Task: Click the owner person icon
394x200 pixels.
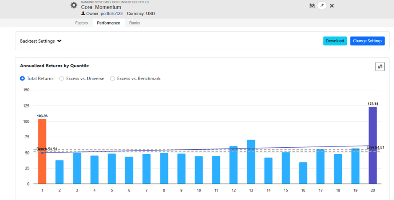Action: (83, 14)
